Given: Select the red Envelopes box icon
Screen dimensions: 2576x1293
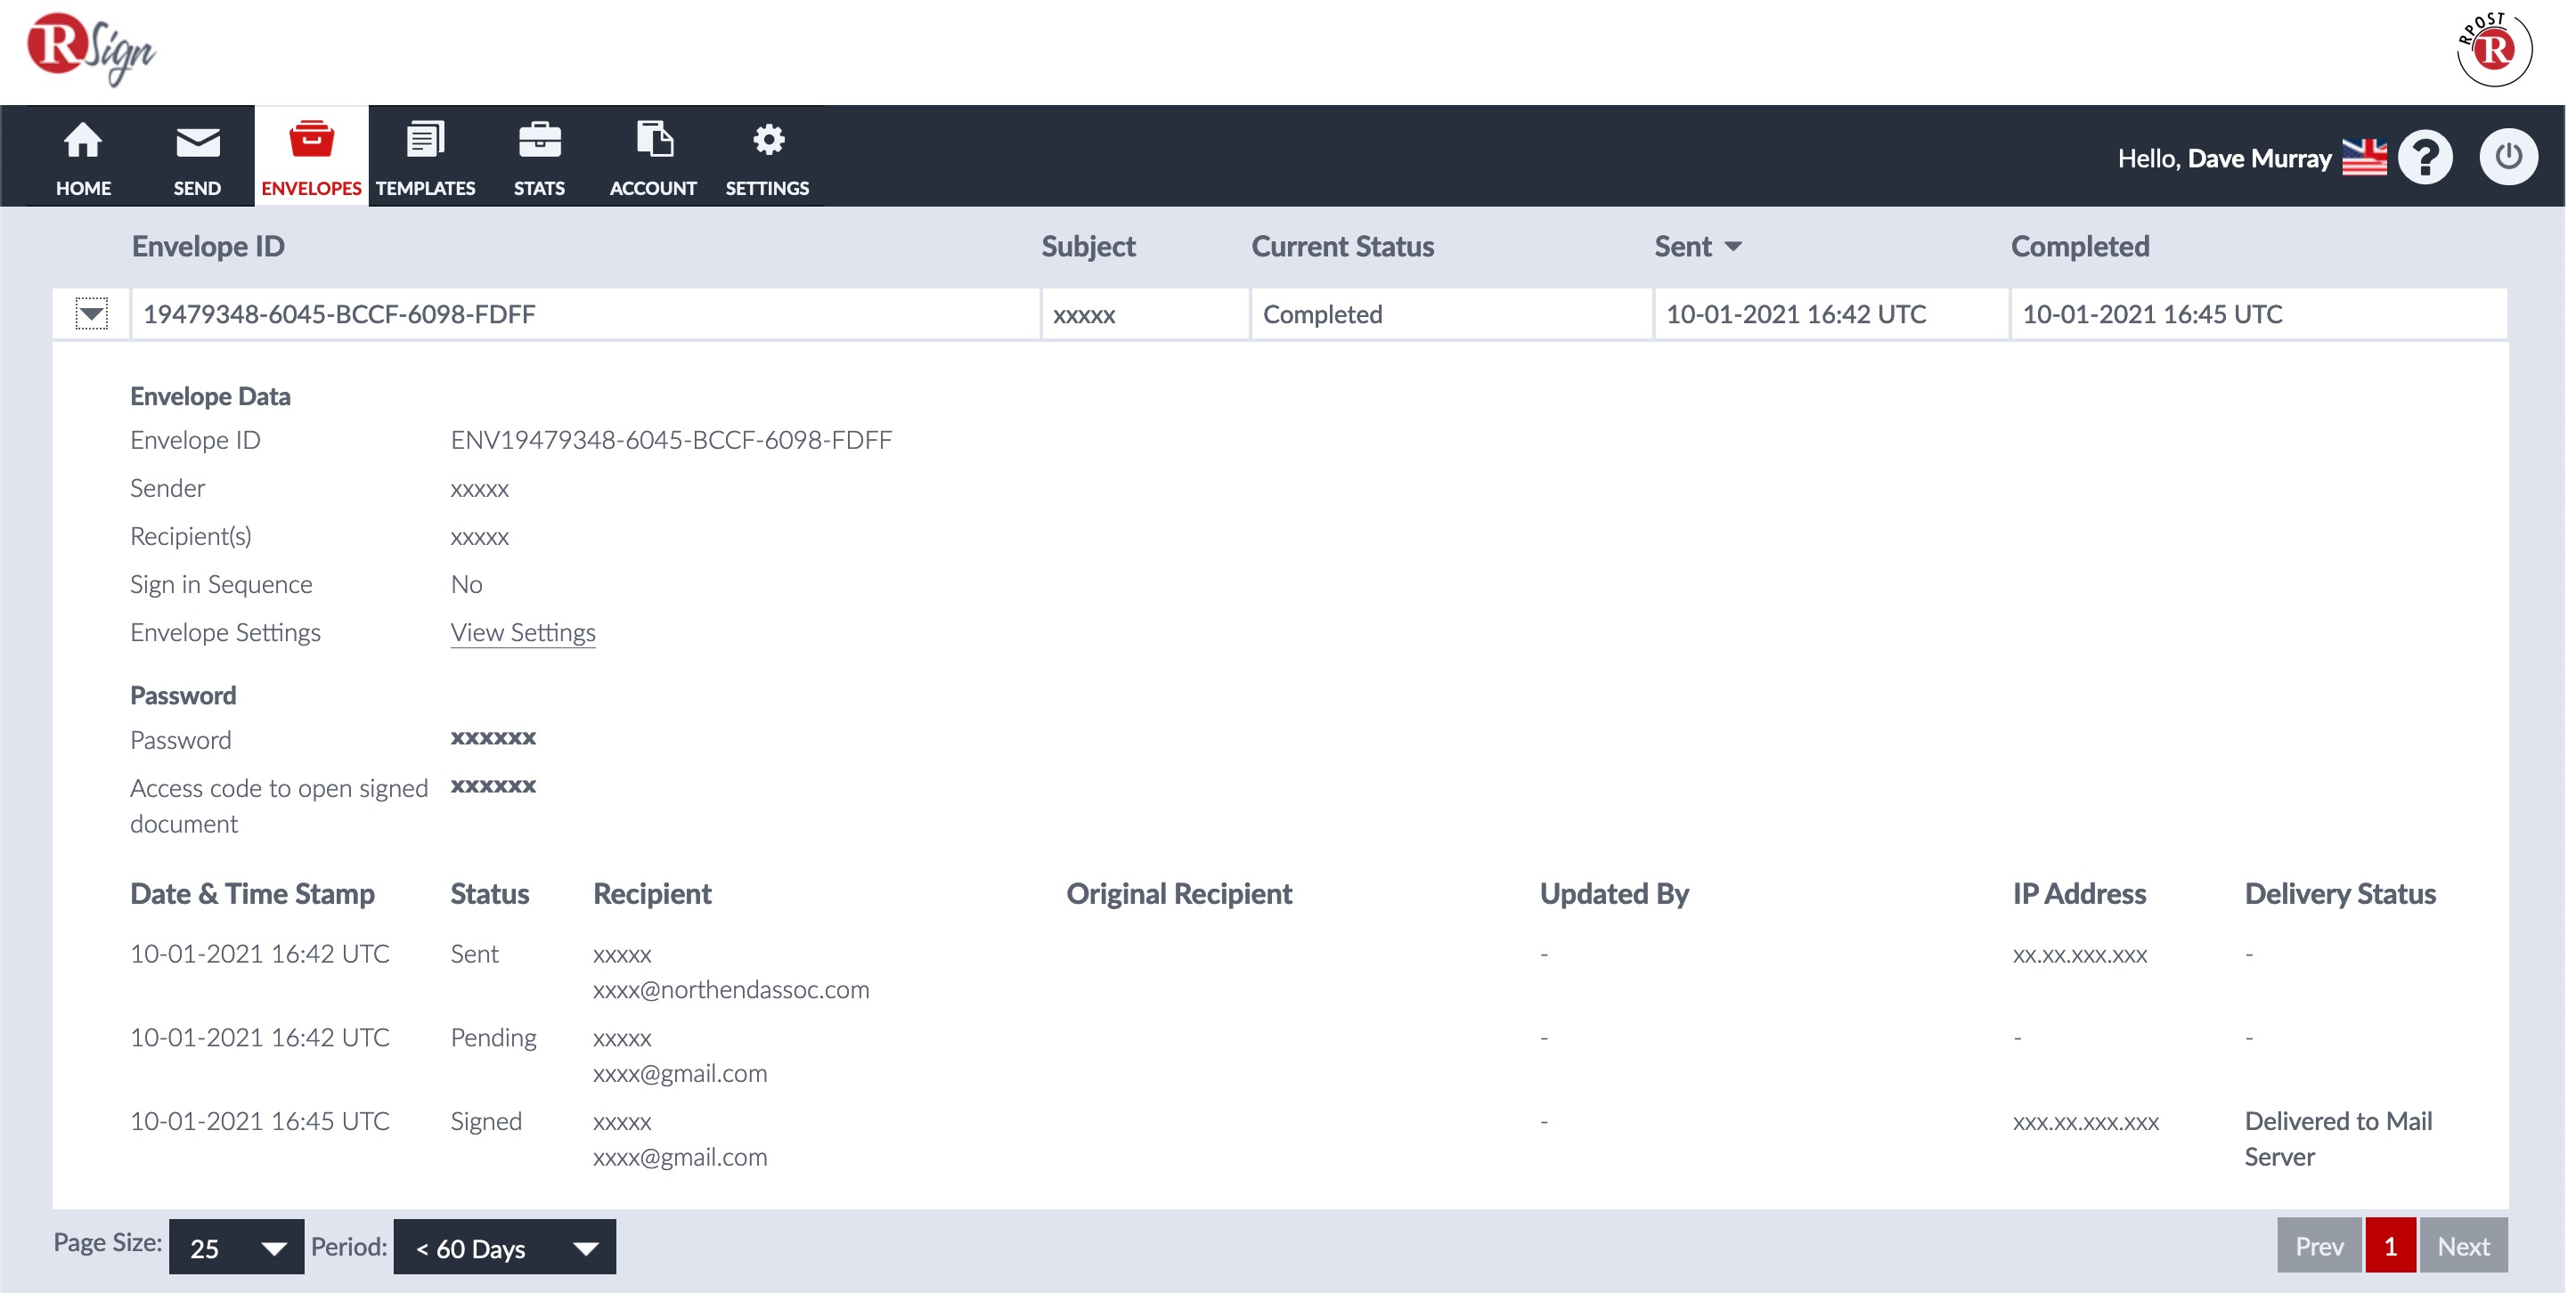Looking at the screenshot, I should [311, 139].
